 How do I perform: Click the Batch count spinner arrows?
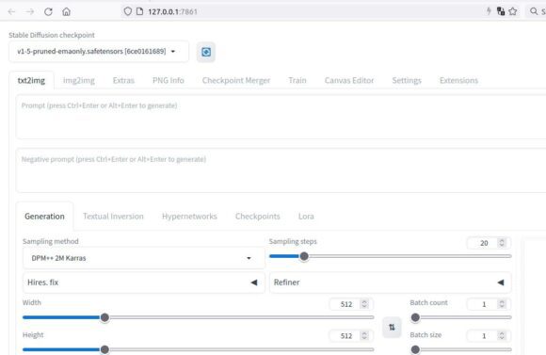502,304
